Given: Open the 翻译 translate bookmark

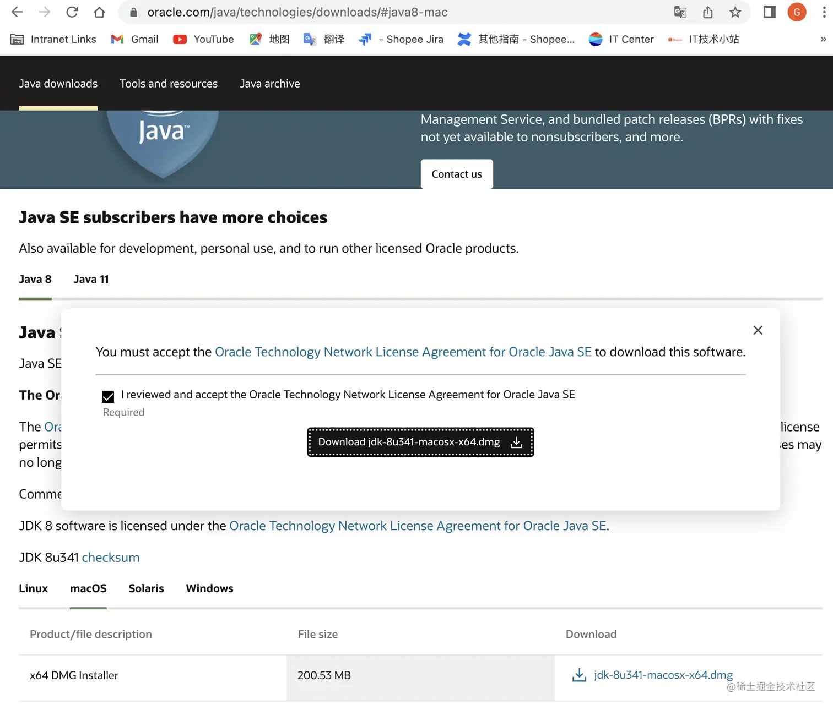Looking at the screenshot, I should coord(324,39).
